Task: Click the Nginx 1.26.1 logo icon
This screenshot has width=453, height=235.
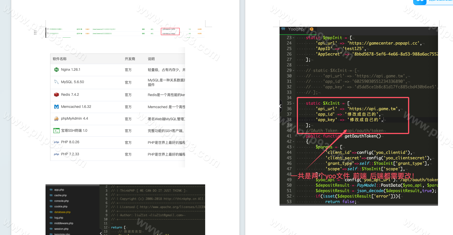Action: point(56,70)
